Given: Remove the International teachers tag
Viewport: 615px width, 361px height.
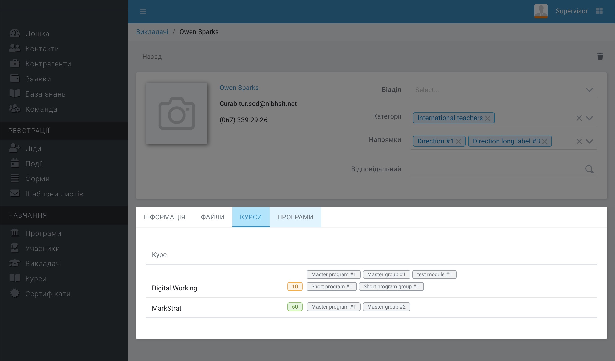Looking at the screenshot, I should coord(488,118).
